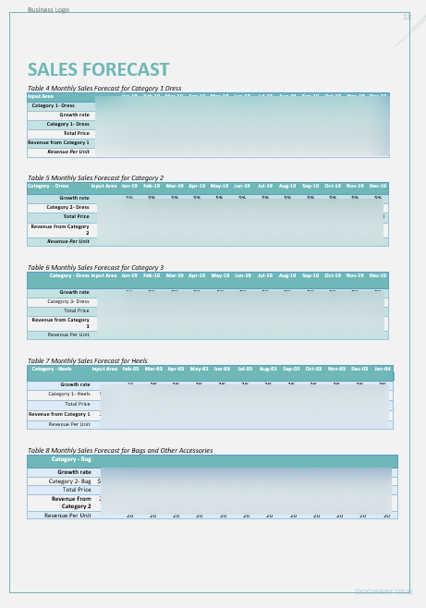Select the Category 3- Dress row label
The height and width of the screenshot is (608, 426).
(x=68, y=301)
